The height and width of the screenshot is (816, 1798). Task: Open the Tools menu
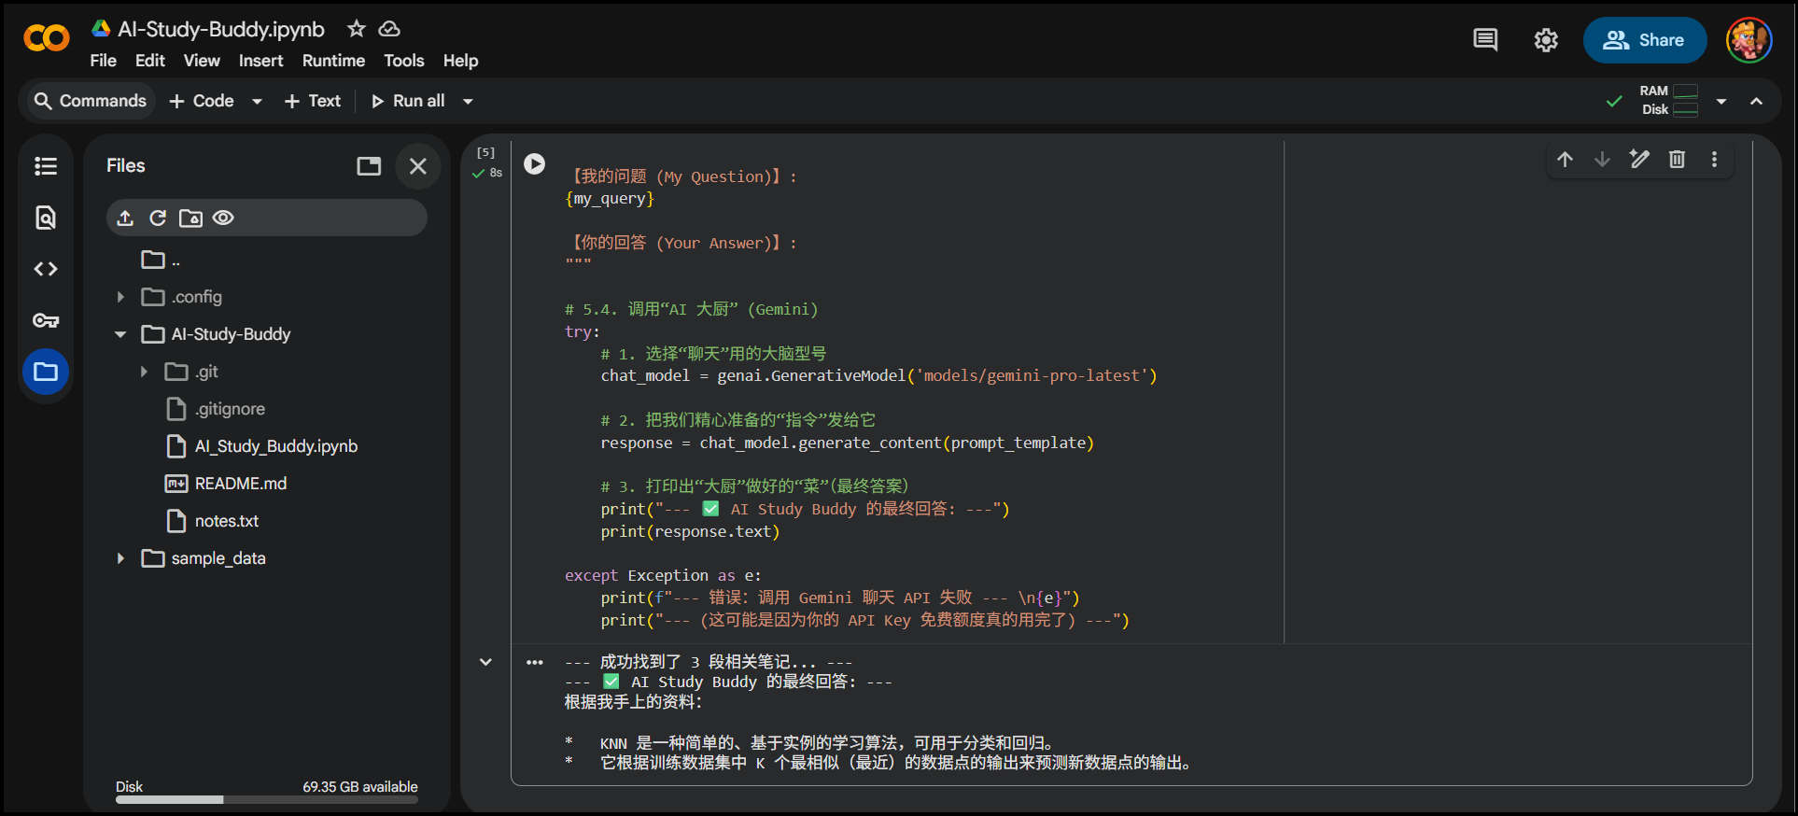coord(403,61)
